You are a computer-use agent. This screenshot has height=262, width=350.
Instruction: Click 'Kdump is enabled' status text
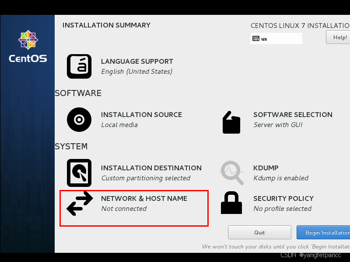pyautogui.click(x=281, y=178)
